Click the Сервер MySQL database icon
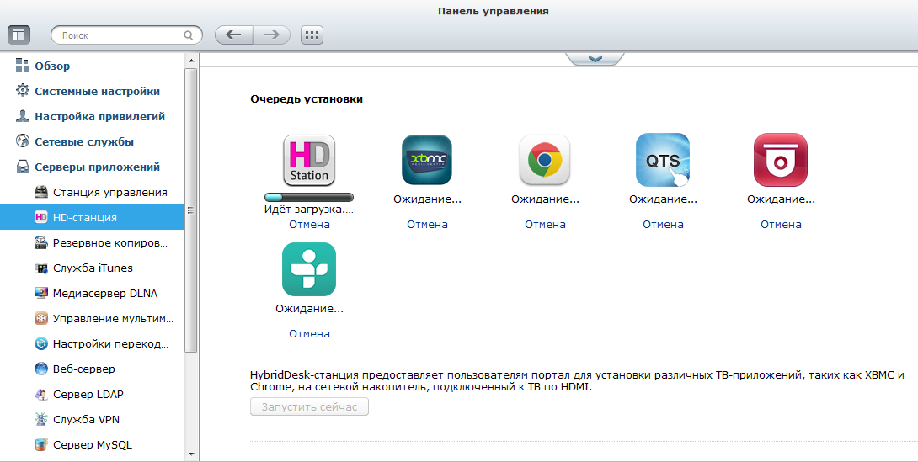The height and width of the screenshot is (462, 918). coord(41,444)
